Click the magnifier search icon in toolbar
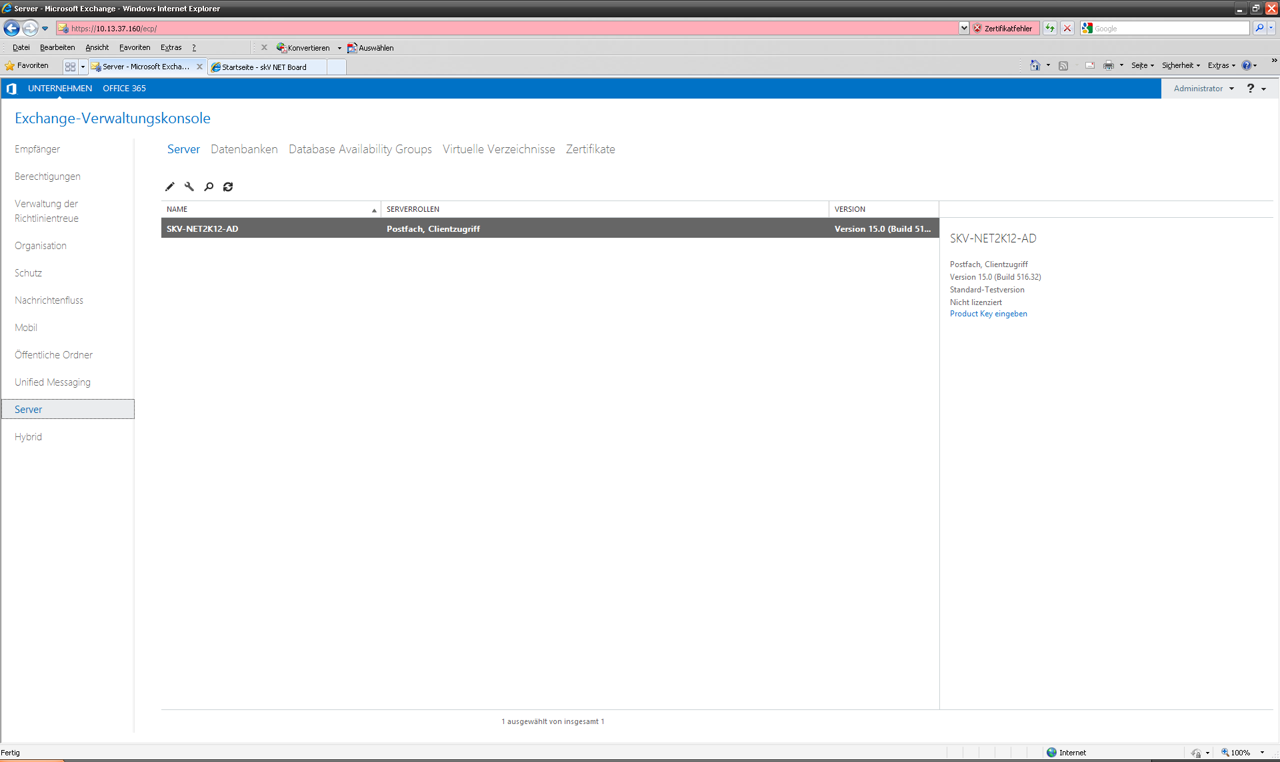Screen dimensions: 1280x762 point(209,187)
